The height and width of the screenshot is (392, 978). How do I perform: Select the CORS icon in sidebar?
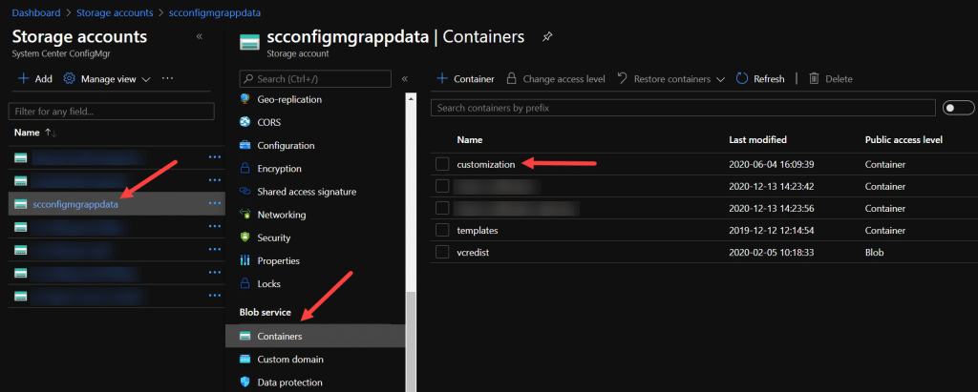click(245, 122)
